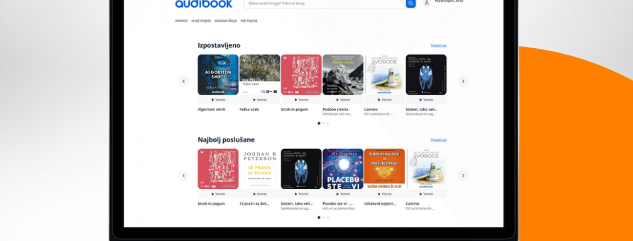Select second pagination dot under Izpostavljeno
The width and height of the screenshot is (633, 241).
[x=323, y=124]
